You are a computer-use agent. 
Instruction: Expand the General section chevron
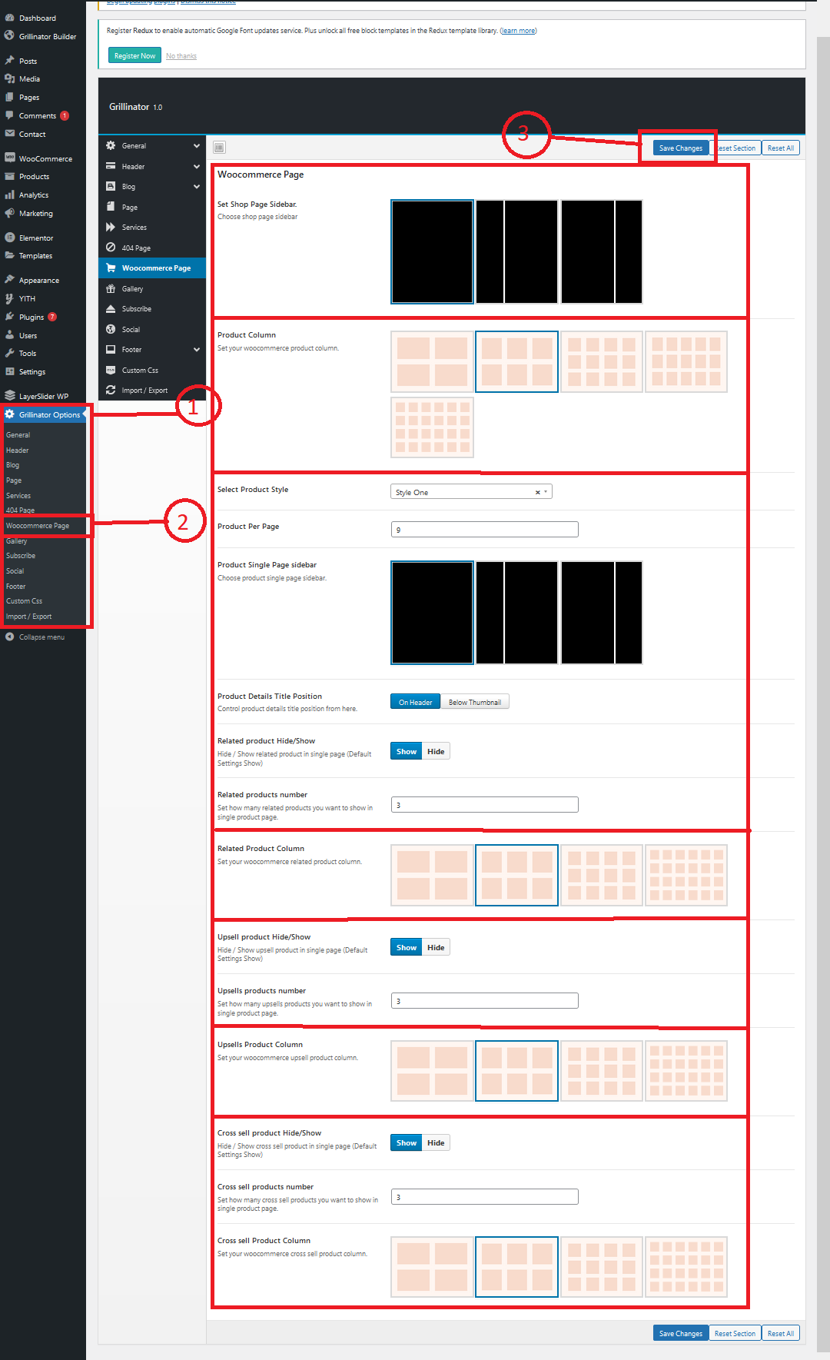coord(197,145)
